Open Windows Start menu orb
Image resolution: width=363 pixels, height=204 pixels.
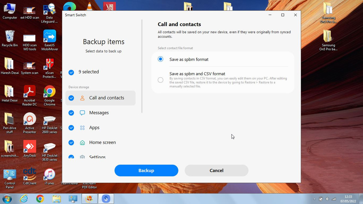tap(7, 199)
